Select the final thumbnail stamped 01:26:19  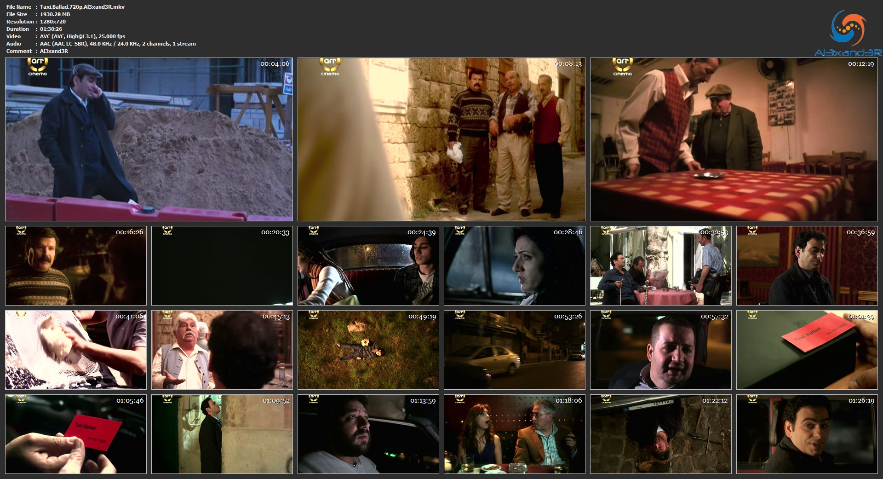coord(807,434)
